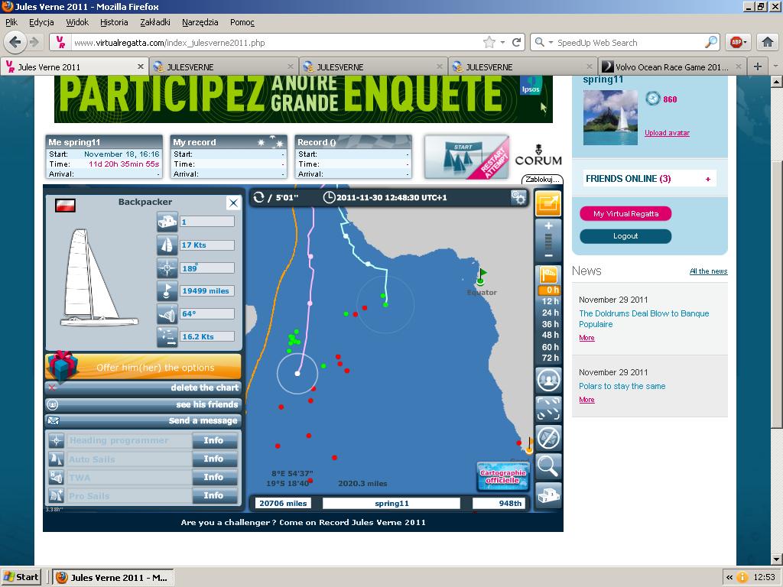Image resolution: width=783 pixels, height=587 pixels.
Task: Open the Upload avatar link
Action: pos(667,133)
